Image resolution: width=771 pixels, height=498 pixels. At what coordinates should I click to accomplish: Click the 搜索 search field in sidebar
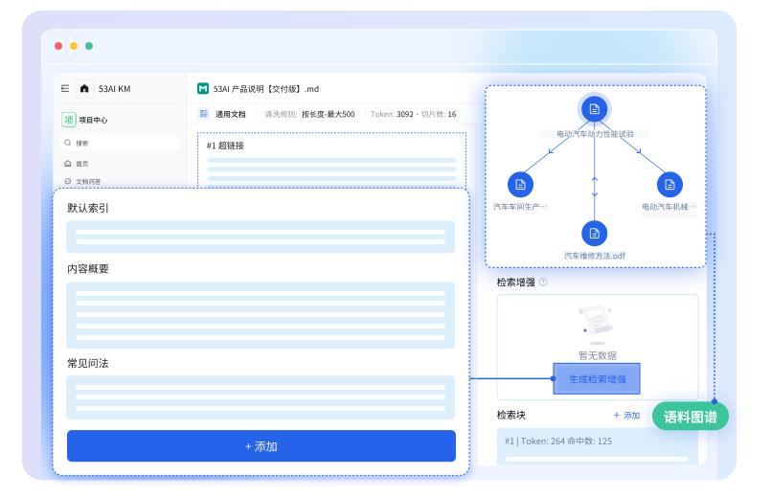coord(120,143)
